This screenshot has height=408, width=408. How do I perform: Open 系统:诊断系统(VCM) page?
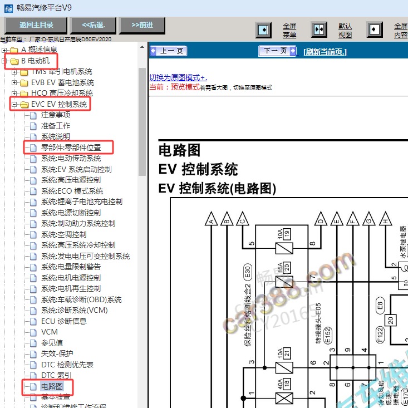[75, 310]
